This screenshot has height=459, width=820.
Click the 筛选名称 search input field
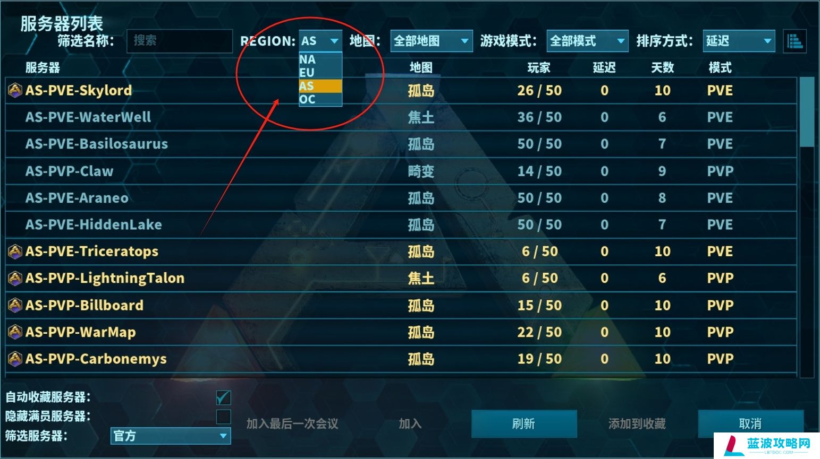click(x=180, y=41)
